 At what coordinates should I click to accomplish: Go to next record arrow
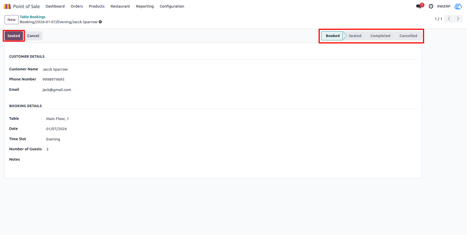coord(458,19)
